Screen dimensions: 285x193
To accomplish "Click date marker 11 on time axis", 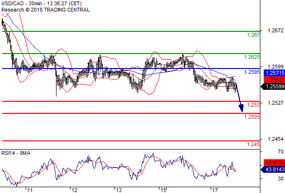I will point(30,190).
